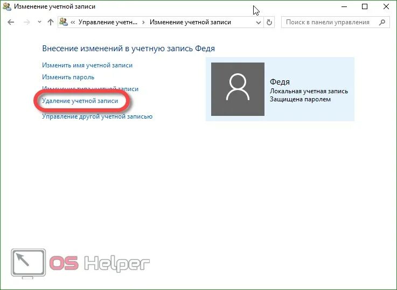
Task: Open the 'Управление учетн...' breadcrumb
Action: pos(108,22)
